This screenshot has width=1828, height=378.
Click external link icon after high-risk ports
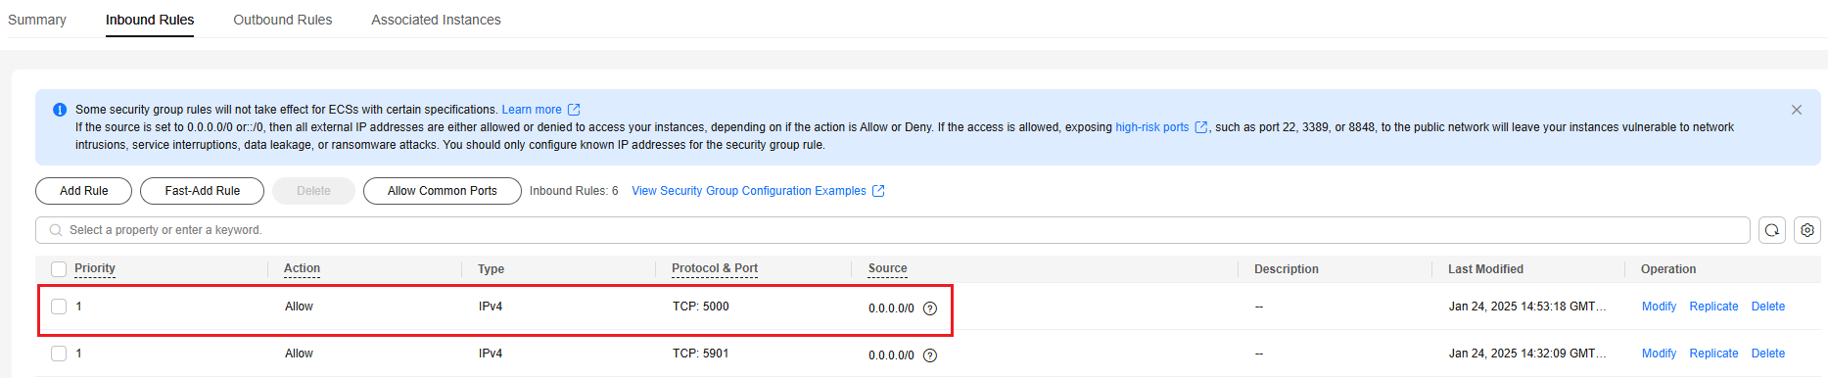pyautogui.click(x=1201, y=127)
